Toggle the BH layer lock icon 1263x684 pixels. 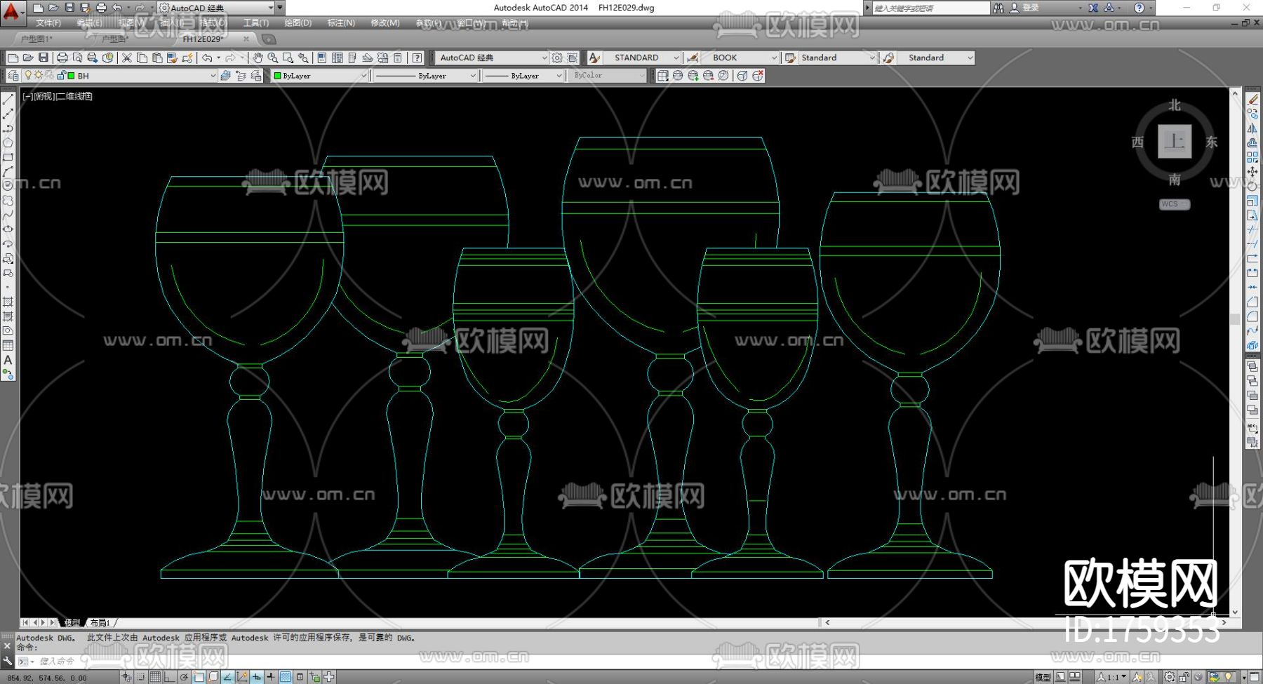[60, 76]
